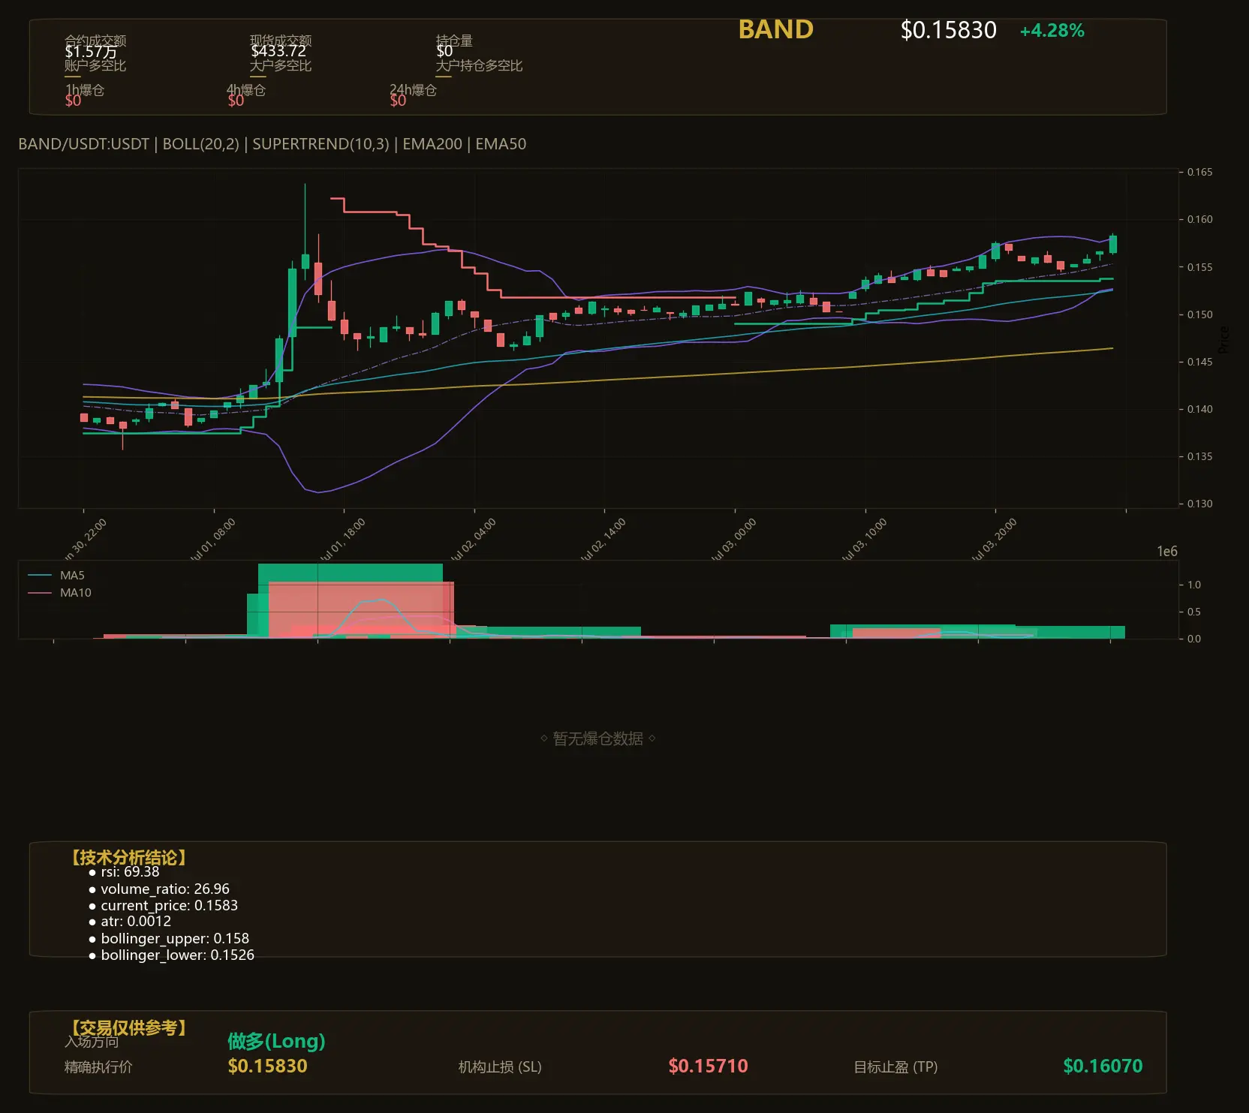Click the large green volume bar

350,573
